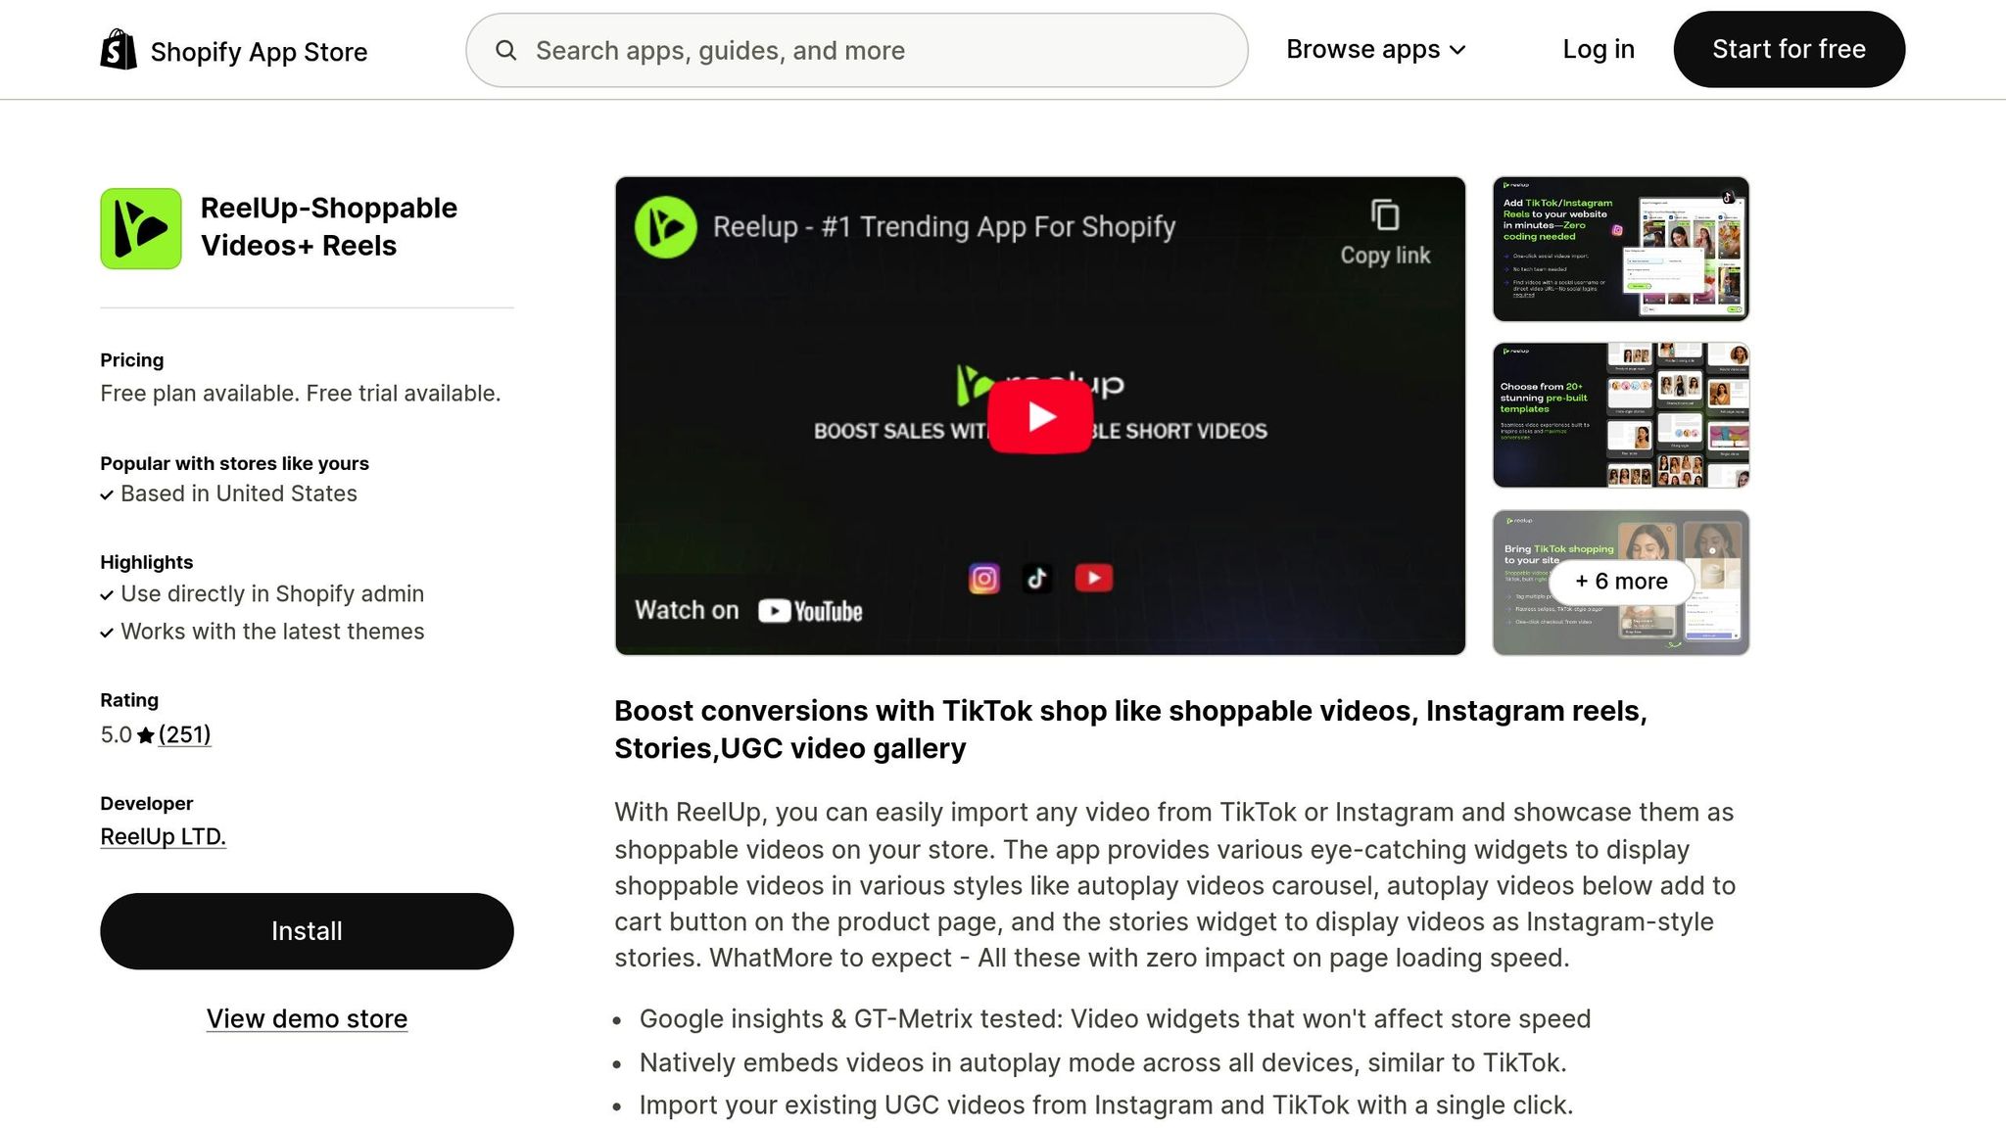Click the Log in menu item
Screen dimensions: 2006x1128
point(1598,49)
